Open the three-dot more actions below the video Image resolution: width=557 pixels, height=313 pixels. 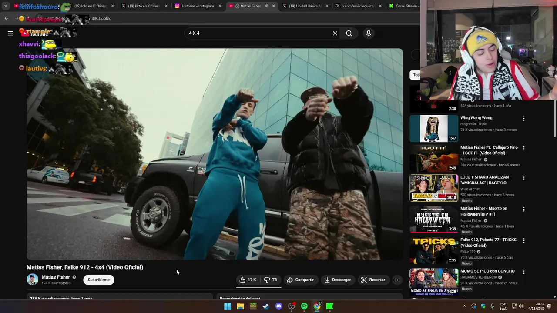pyautogui.click(x=397, y=280)
